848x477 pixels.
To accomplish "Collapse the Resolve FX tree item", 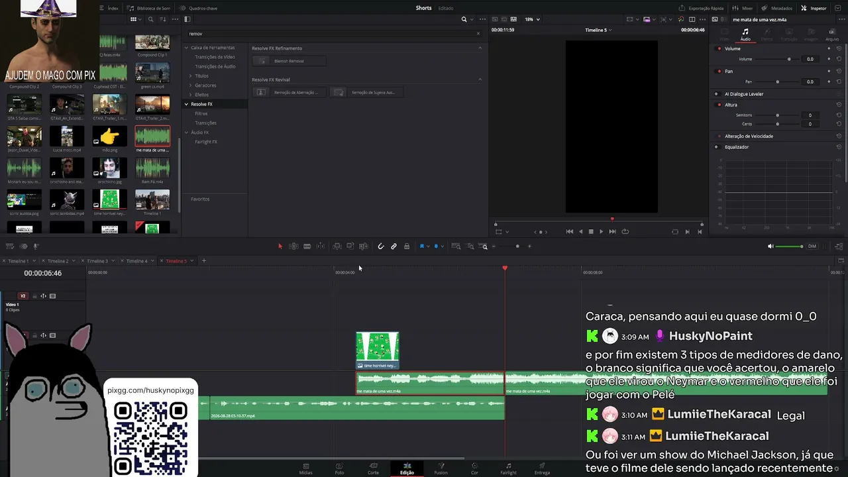I will pyautogui.click(x=186, y=104).
